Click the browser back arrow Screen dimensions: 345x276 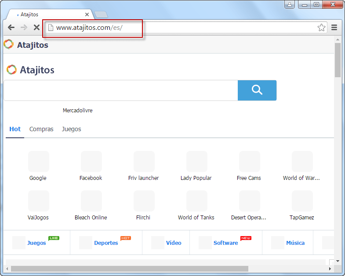tap(11, 28)
